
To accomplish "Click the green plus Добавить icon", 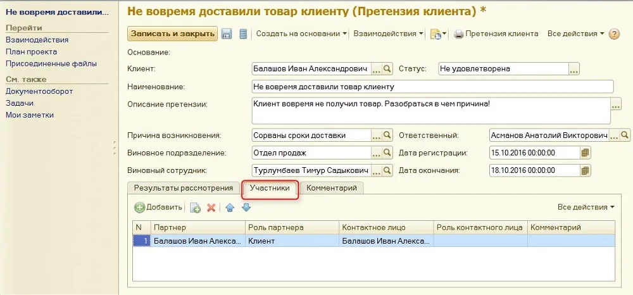I will [x=139, y=208].
